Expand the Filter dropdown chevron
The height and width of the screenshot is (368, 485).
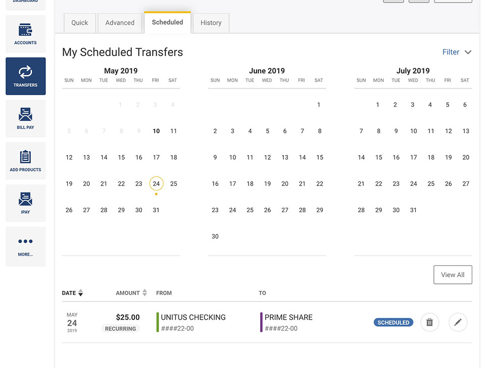(x=468, y=52)
